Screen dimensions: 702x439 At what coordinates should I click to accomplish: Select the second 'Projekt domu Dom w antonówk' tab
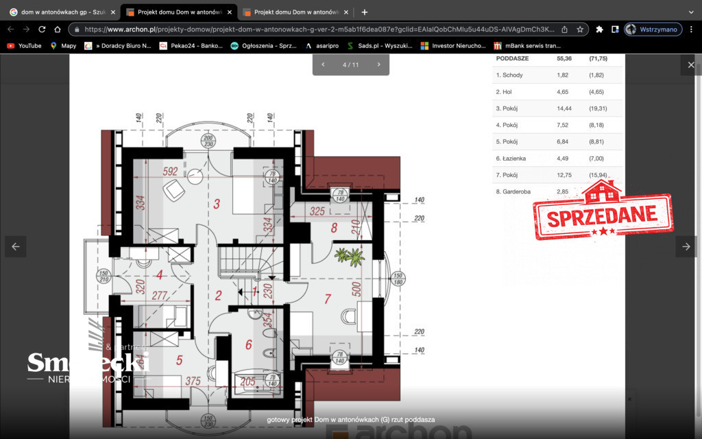179,12
